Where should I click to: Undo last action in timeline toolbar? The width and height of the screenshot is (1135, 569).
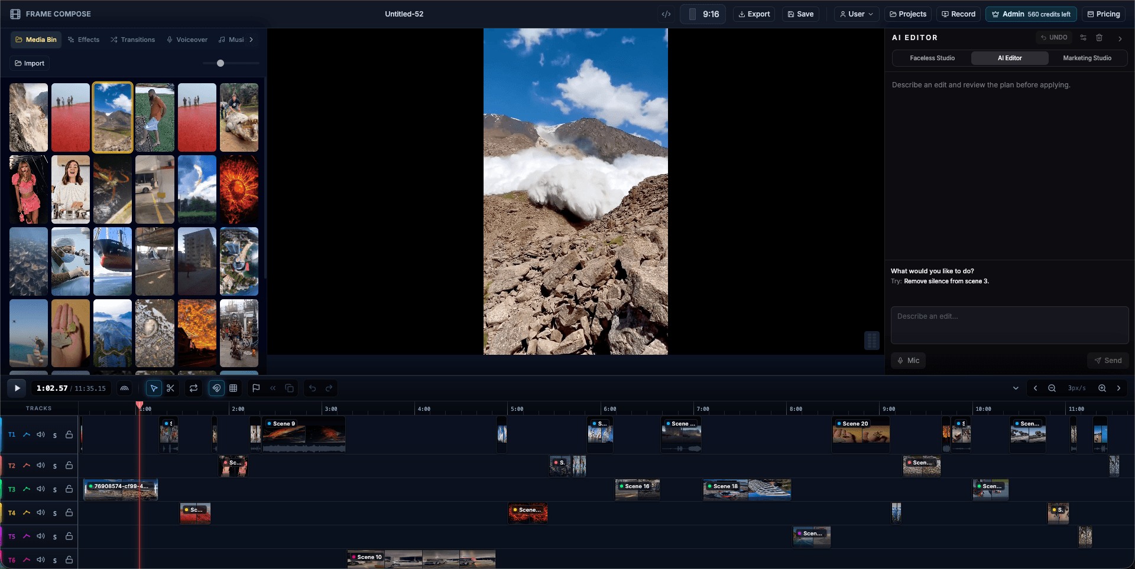point(312,388)
